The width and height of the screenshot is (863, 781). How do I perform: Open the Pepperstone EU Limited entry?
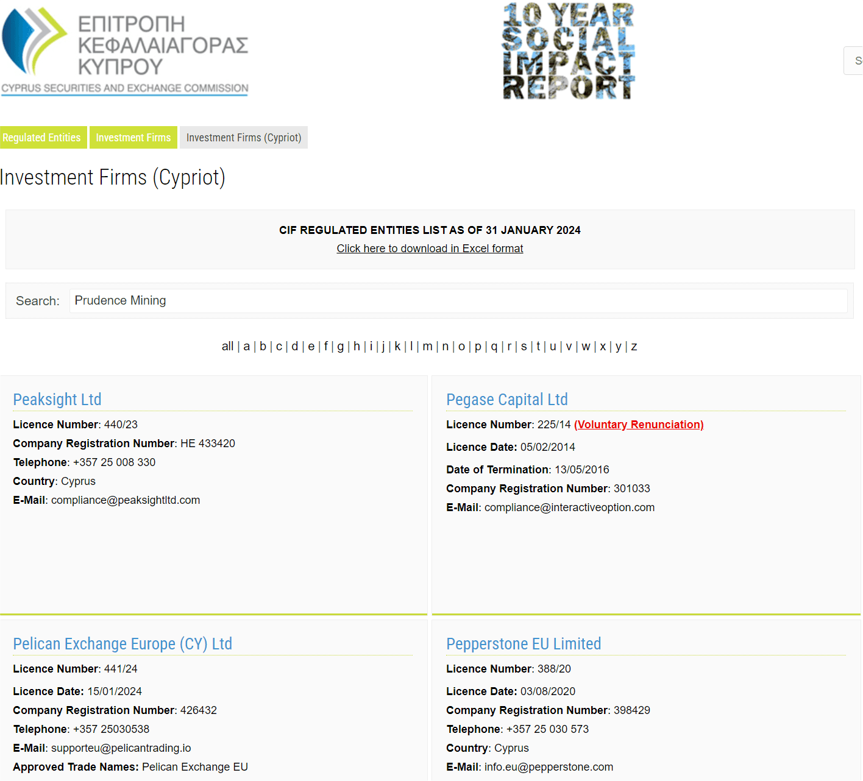524,644
